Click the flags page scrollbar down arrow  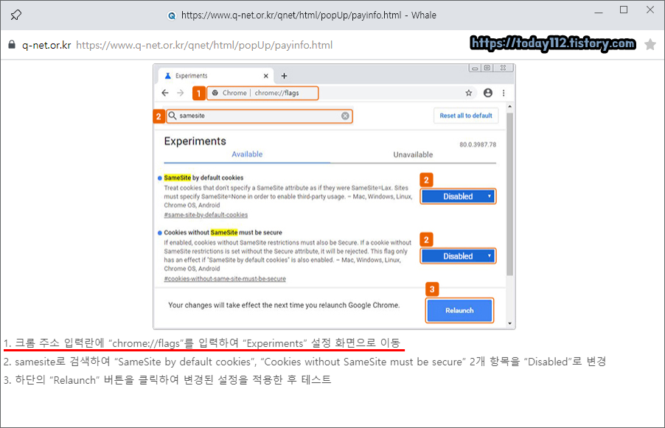click(509, 323)
